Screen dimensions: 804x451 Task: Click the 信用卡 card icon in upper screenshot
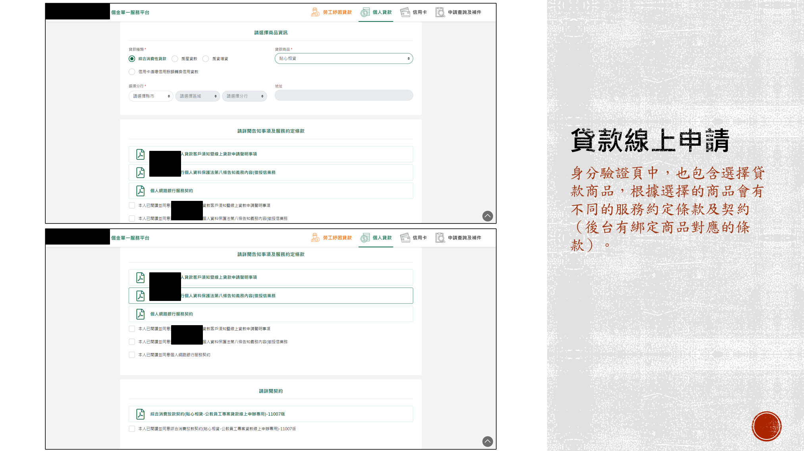(405, 12)
